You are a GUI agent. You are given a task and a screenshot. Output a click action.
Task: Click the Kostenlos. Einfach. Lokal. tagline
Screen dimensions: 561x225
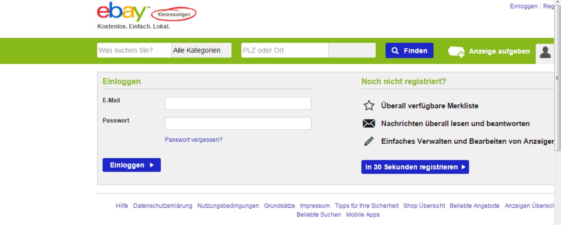(x=133, y=26)
